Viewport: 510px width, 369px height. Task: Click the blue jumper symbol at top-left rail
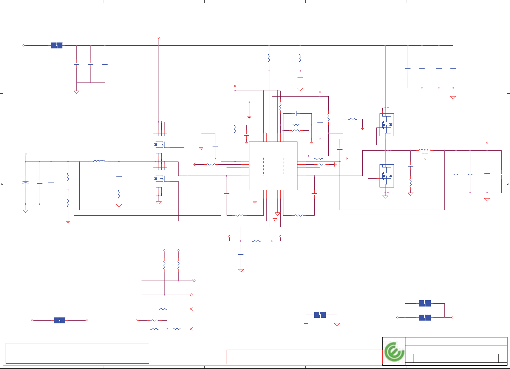56,46
